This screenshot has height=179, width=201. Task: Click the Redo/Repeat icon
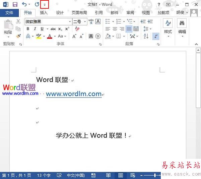(37, 4)
